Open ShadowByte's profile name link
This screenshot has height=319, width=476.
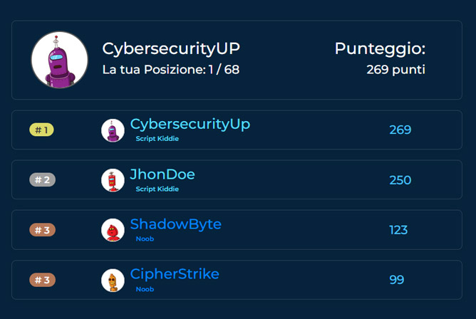176,225
